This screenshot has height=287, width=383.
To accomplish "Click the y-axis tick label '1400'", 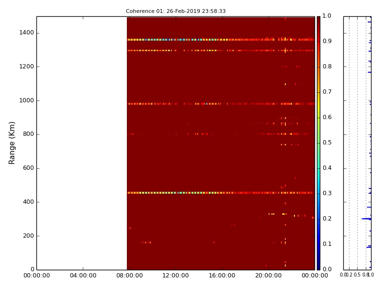I will coord(27,33).
